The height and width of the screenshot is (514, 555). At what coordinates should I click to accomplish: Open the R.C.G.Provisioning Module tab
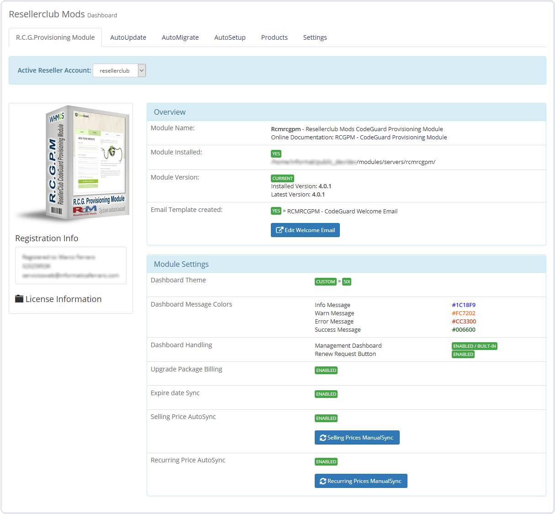pyautogui.click(x=55, y=37)
